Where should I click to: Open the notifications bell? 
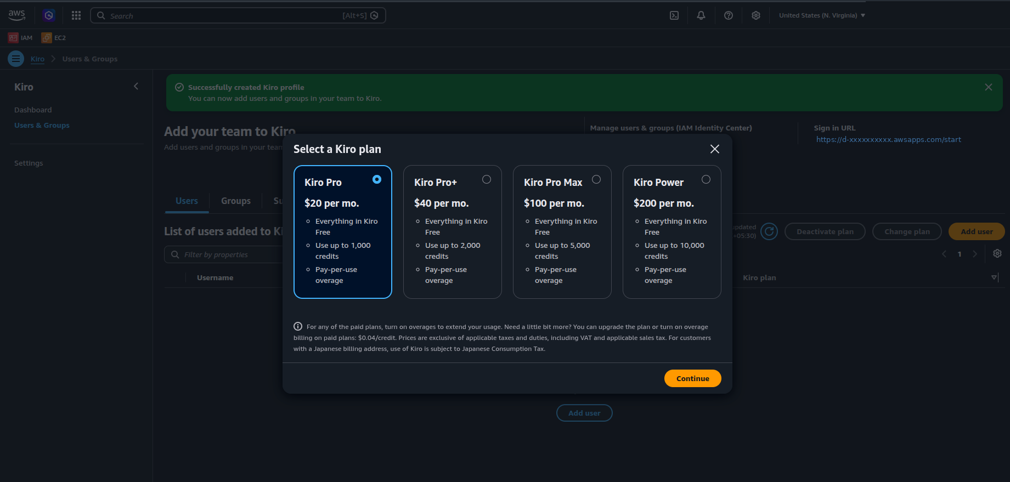click(x=701, y=15)
